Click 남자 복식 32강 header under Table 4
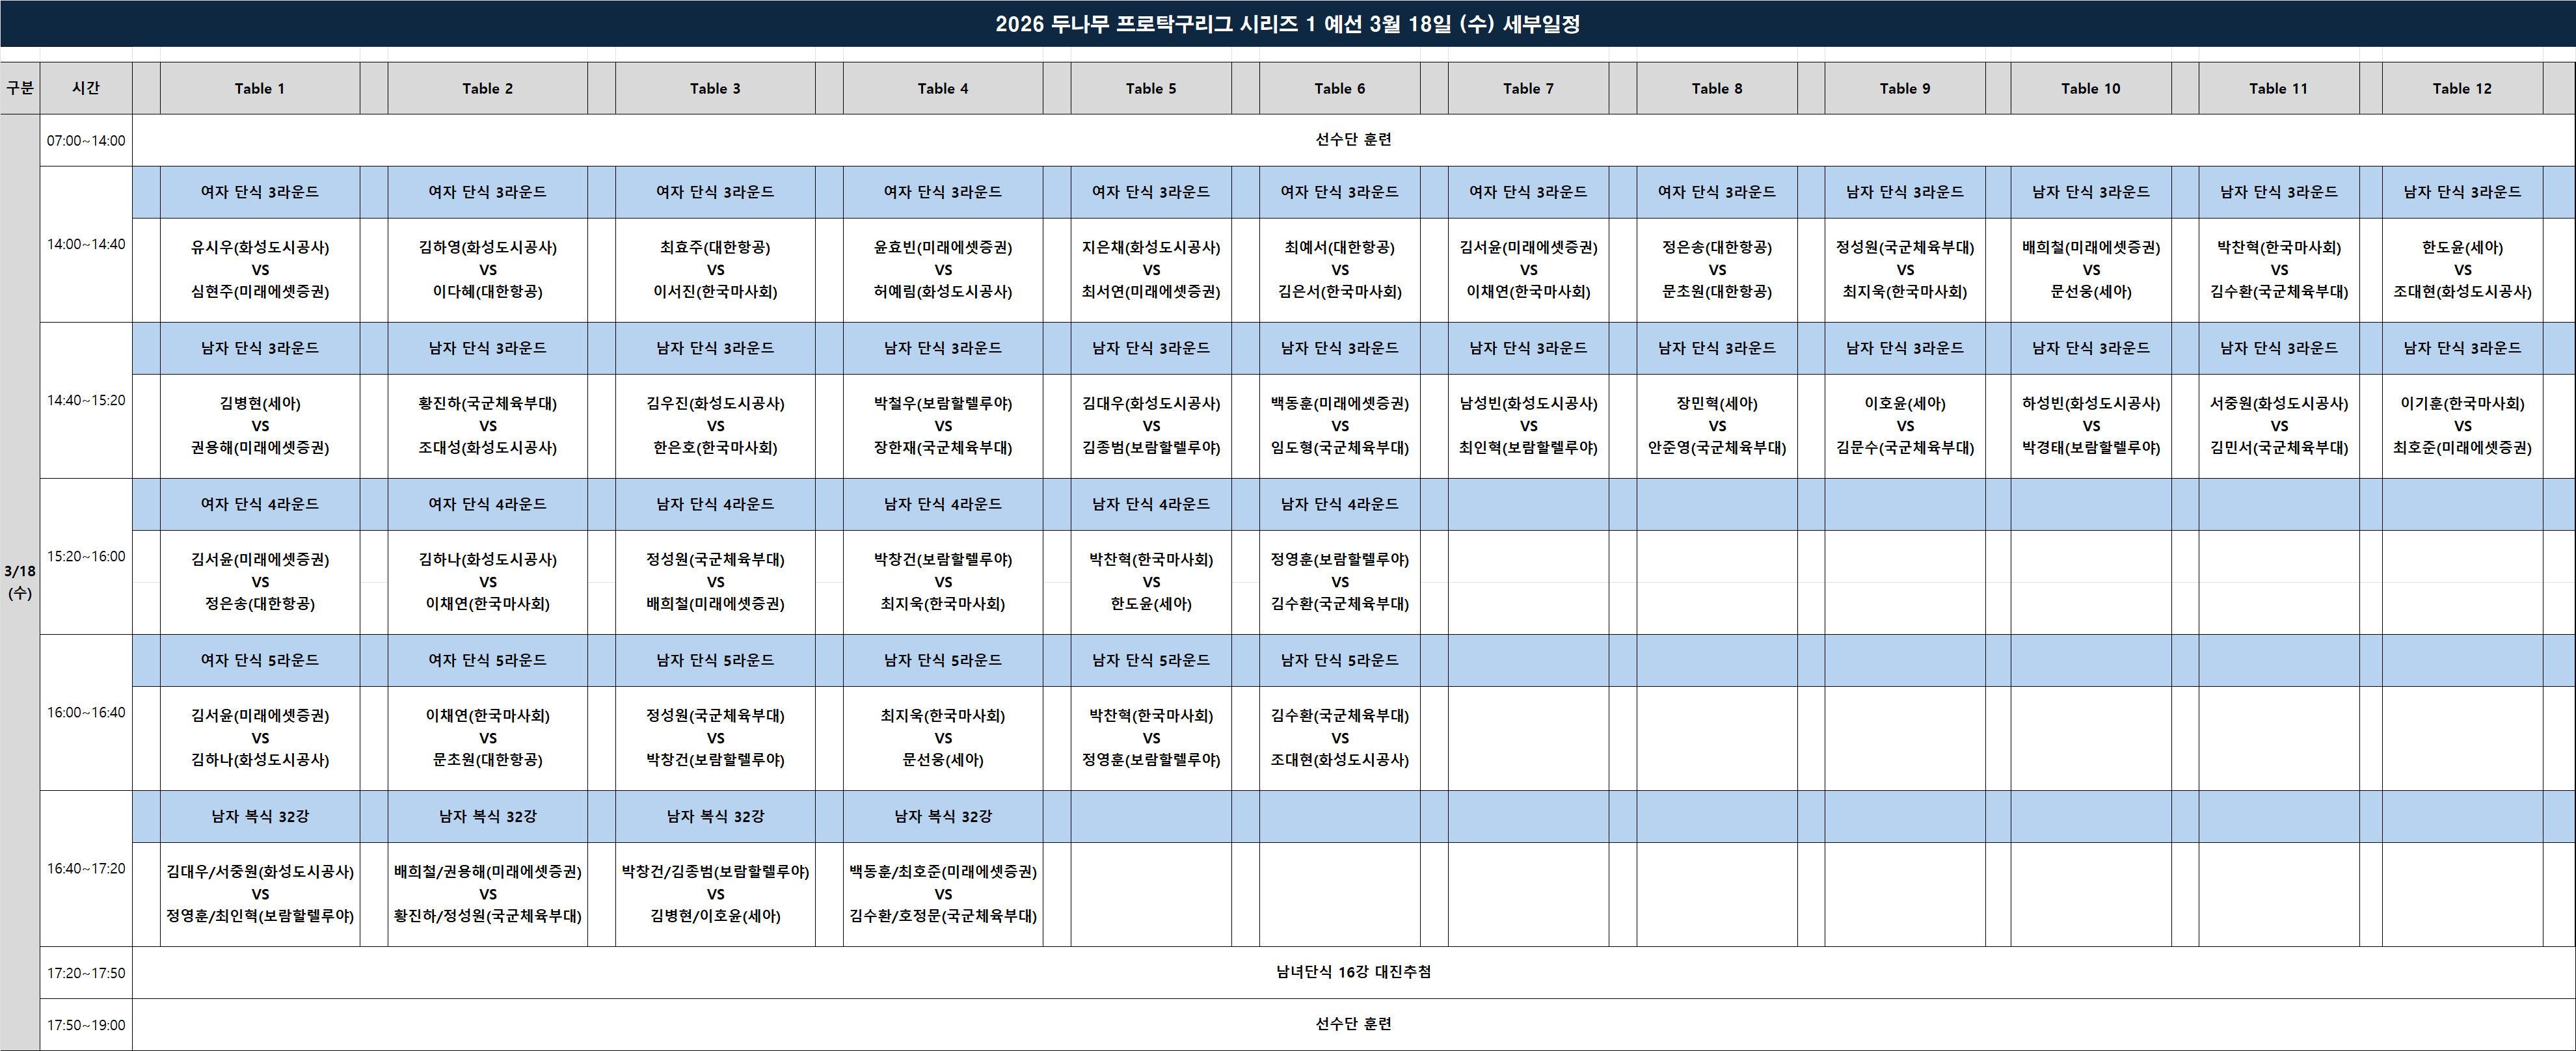Viewport: 2576px width, 1051px height. pos(942,816)
